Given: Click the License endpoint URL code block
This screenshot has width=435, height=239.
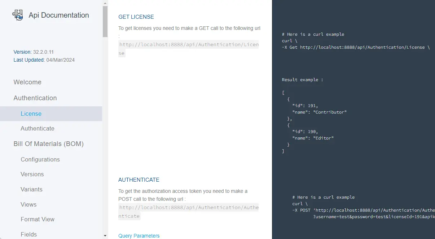Looking at the screenshot, I should click(x=189, y=49).
